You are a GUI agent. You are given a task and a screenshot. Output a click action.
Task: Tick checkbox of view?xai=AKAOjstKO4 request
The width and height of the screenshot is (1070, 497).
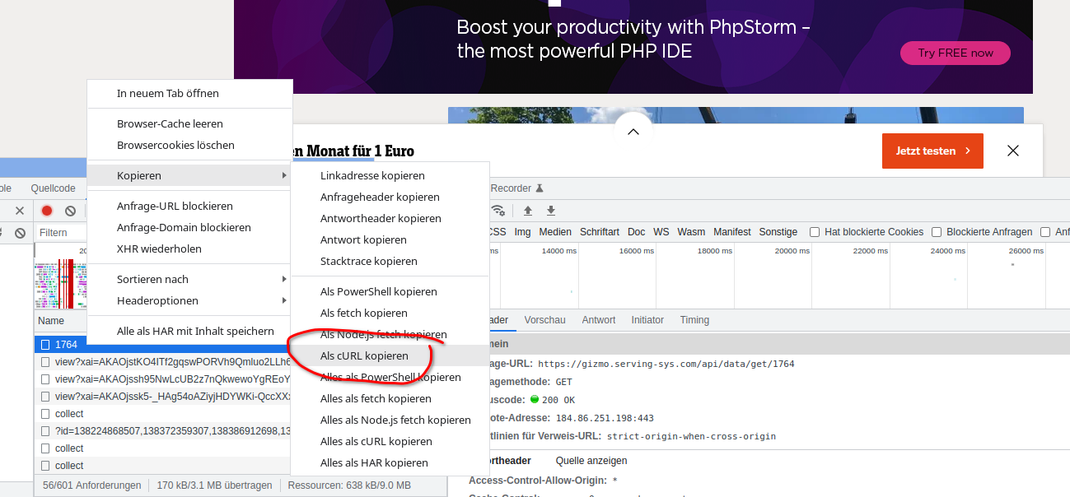46,362
